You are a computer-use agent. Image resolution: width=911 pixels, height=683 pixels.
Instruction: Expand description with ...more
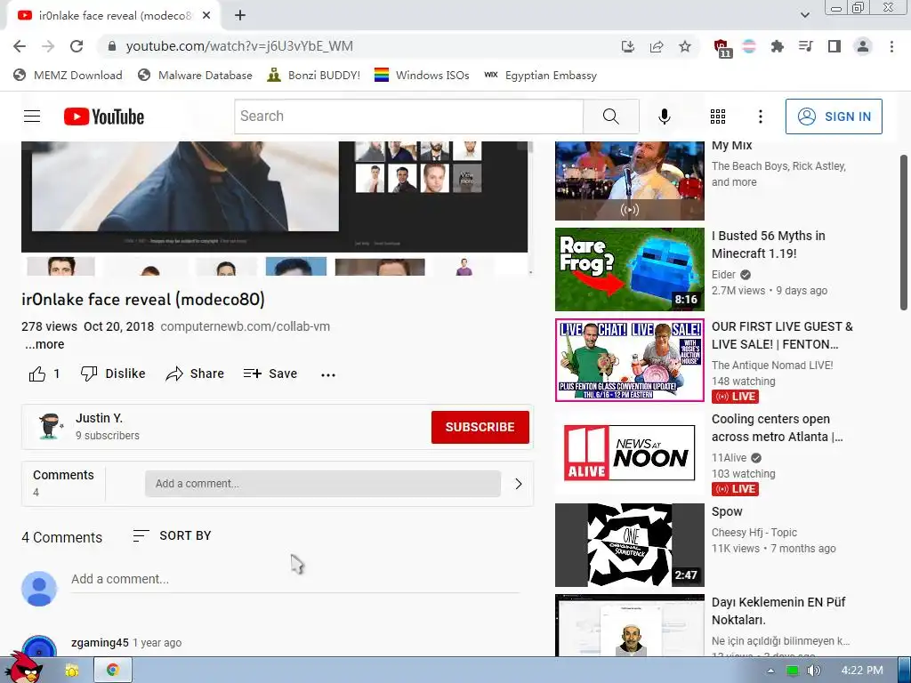pos(44,344)
